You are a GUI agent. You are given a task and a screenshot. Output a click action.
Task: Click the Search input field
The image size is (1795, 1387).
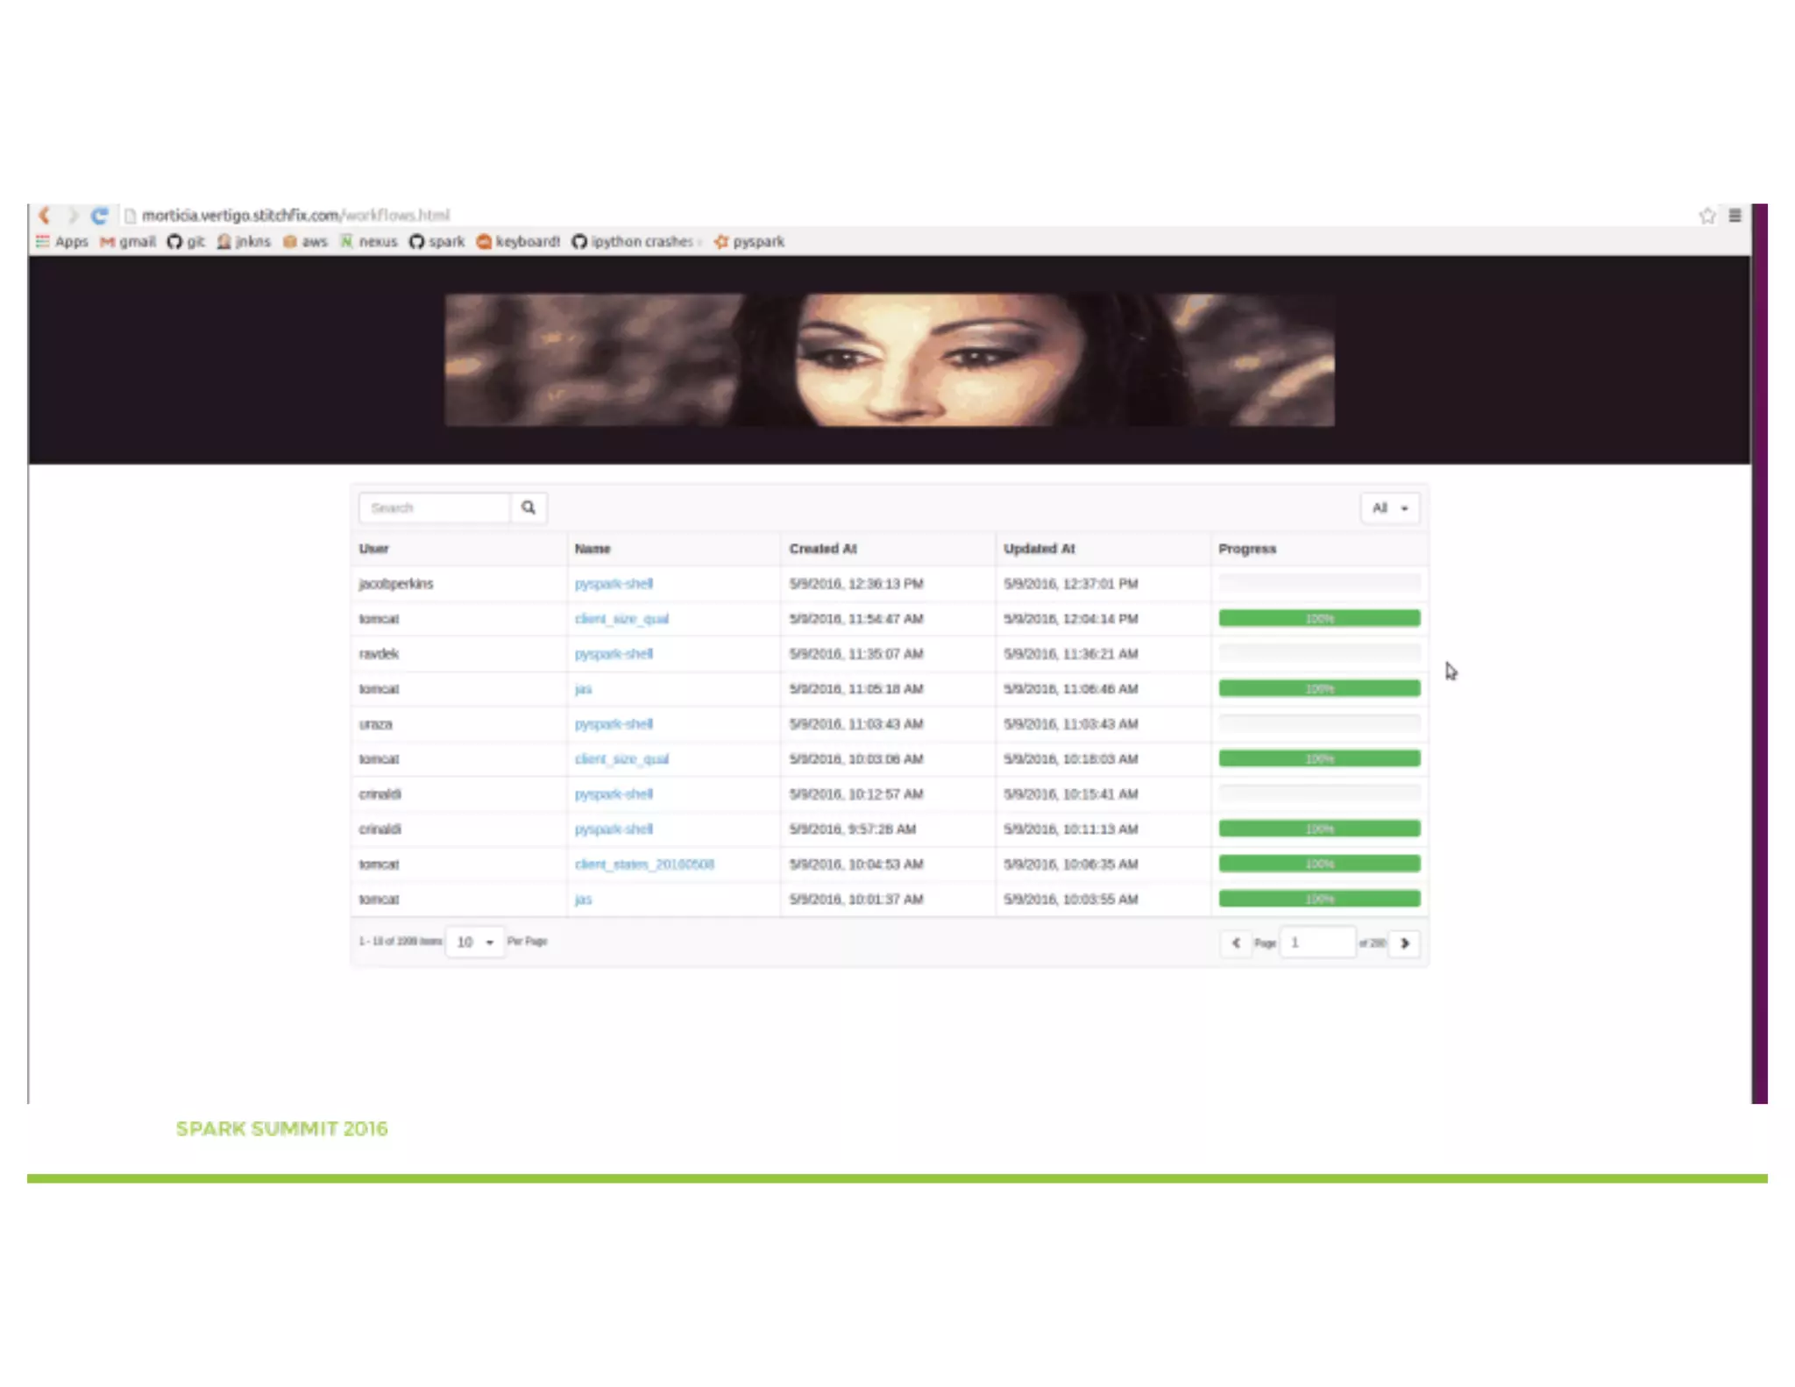tap(435, 508)
